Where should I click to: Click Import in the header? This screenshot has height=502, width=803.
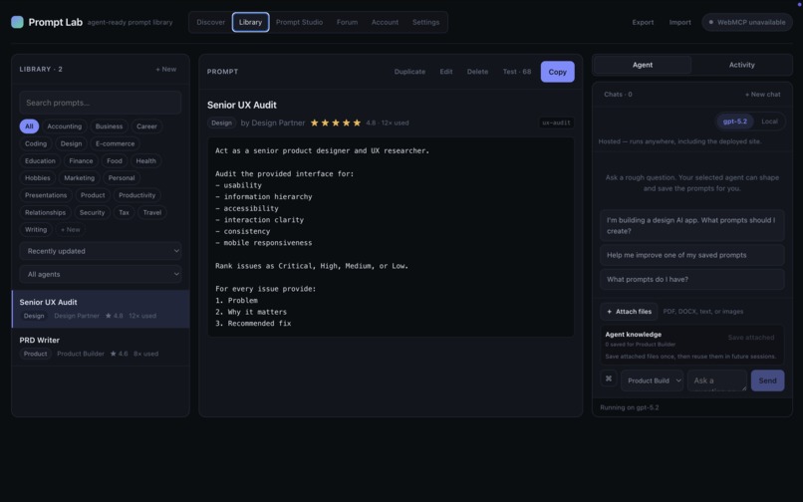(x=679, y=22)
